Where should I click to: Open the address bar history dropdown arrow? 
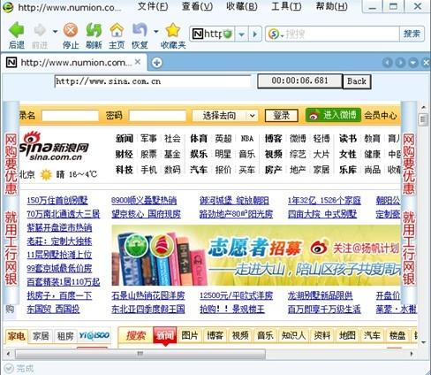241,34
